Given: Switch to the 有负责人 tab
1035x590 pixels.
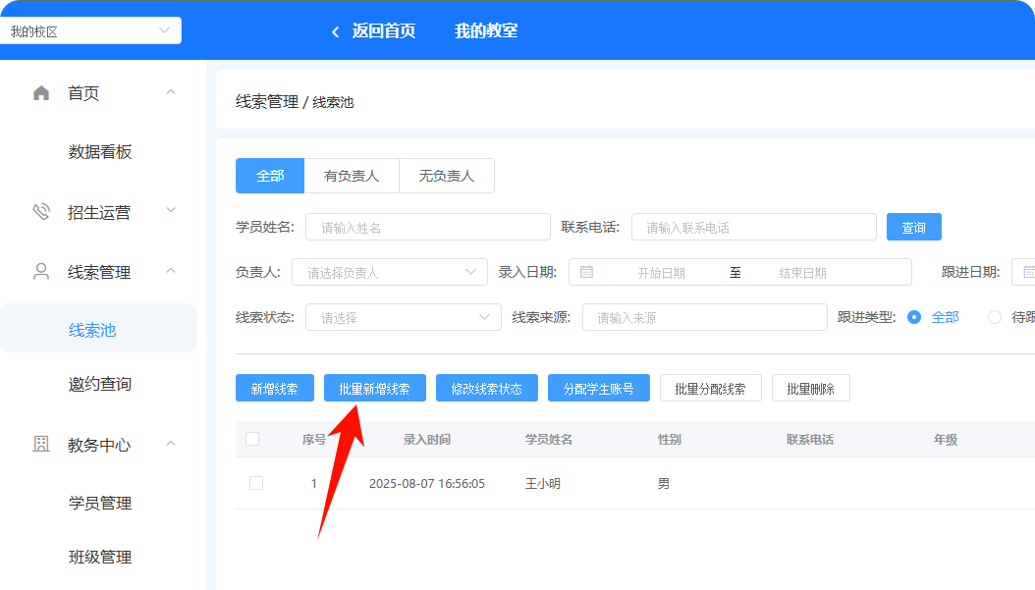Looking at the screenshot, I should (352, 176).
